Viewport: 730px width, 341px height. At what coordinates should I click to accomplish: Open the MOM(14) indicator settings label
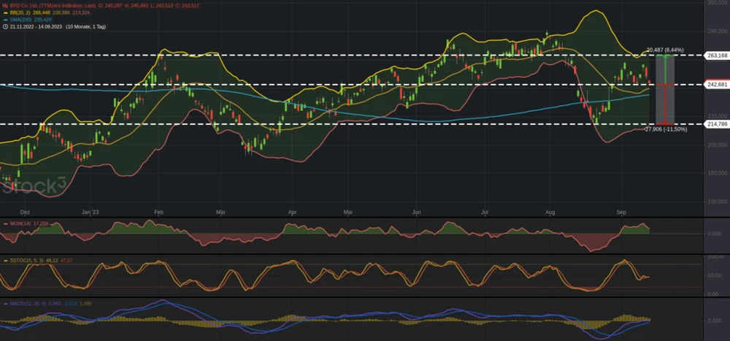click(20, 223)
